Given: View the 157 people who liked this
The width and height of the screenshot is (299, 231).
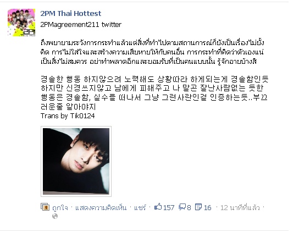Looking at the screenshot, I should click(x=169, y=207).
